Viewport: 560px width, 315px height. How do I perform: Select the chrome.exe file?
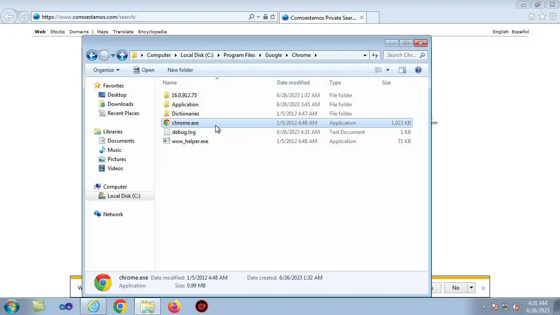click(x=287, y=123)
